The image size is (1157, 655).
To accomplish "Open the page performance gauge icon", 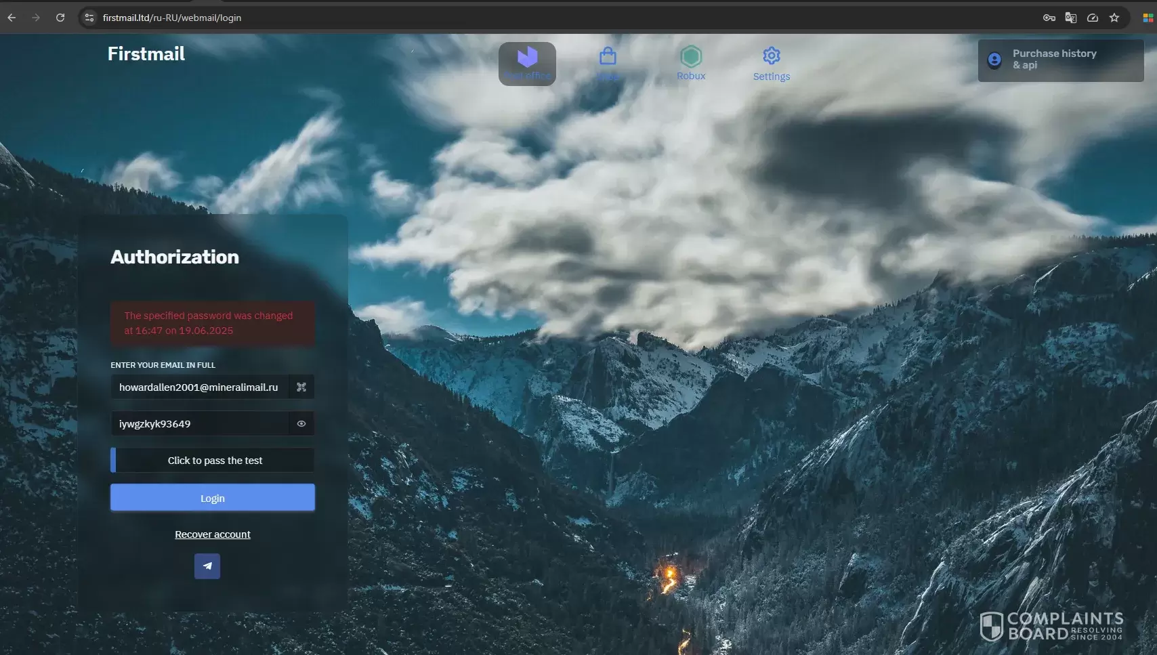I will click(x=1093, y=18).
